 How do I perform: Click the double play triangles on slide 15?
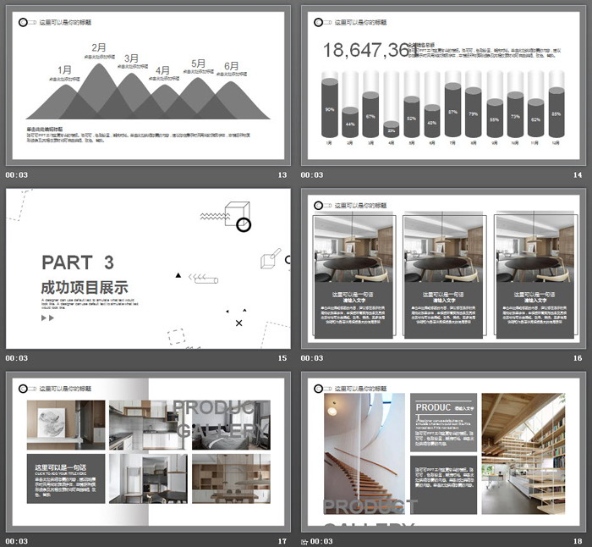pyautogui.click(x=47, y=318)
